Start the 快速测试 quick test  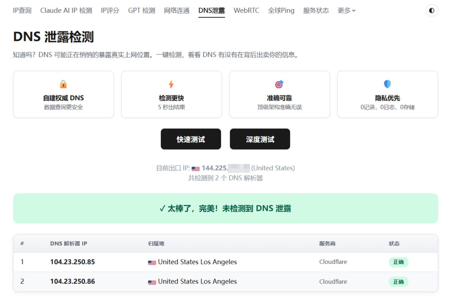pyautogui.click(x=191, y=139)
